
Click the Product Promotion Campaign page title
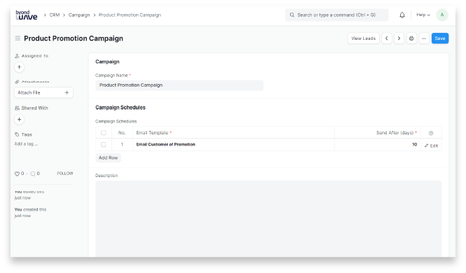click(74, 38)
